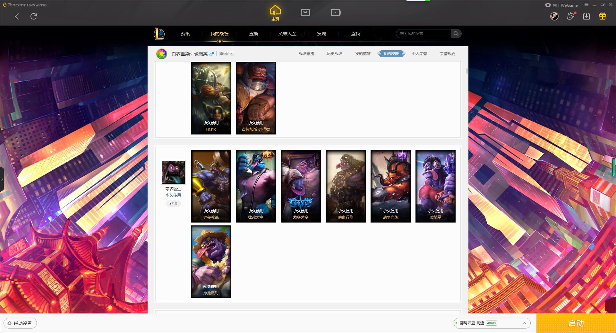Open the 我的战绩 menu

click(219, 34)
